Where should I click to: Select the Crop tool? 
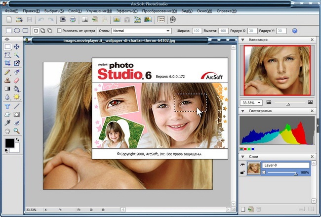7,63
